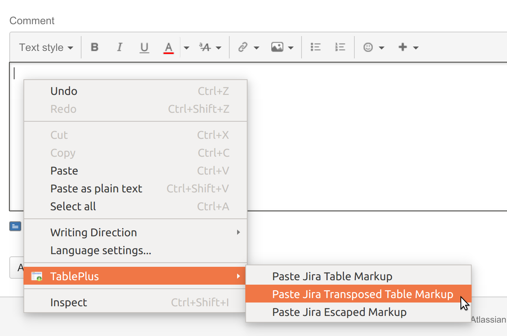Choose Cut from context menu
Image resolution: width=507 pixels, height=336 pixels.
[x=135, y=135]
